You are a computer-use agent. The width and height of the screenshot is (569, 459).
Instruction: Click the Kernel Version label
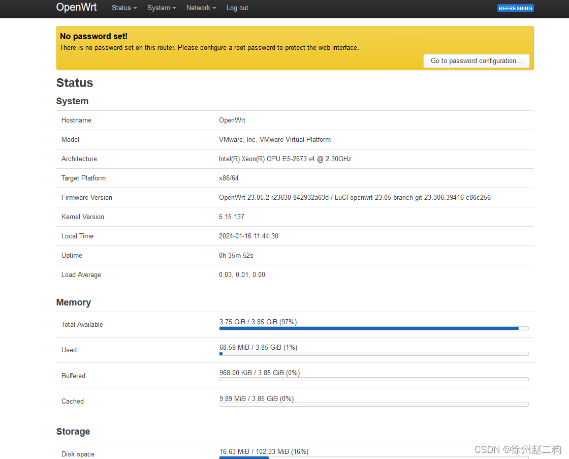coord(83,217)
